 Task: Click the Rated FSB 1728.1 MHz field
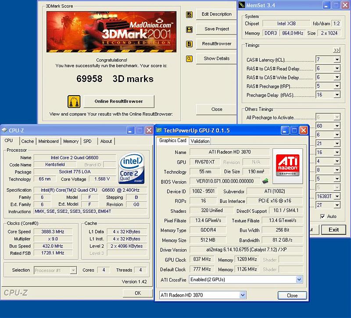coord(53,253)
